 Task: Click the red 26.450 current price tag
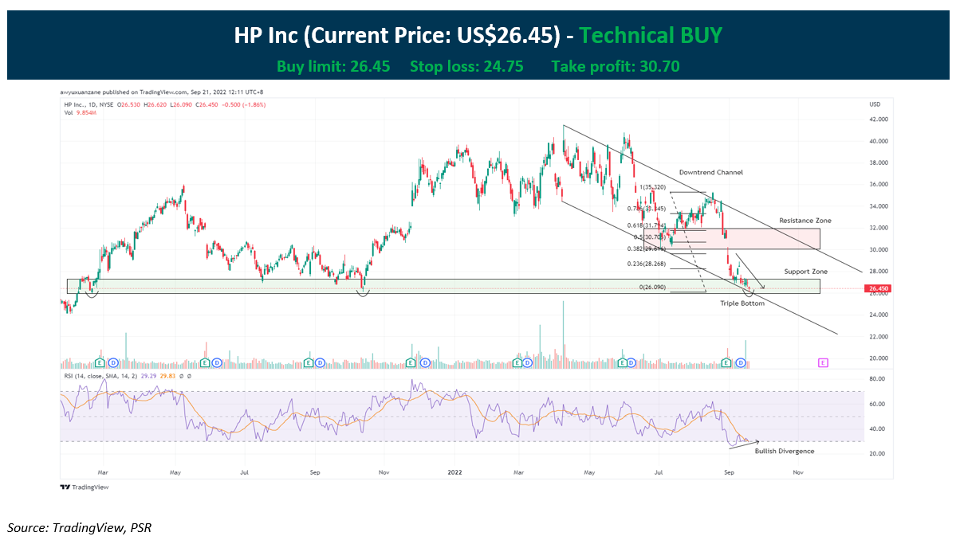(877, 289)
